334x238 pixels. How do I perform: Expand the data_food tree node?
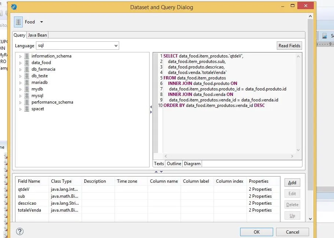[x=21, y=63]
